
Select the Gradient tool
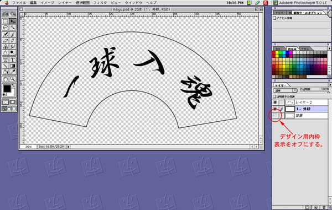pyautogui.click(x=13, y=66)
